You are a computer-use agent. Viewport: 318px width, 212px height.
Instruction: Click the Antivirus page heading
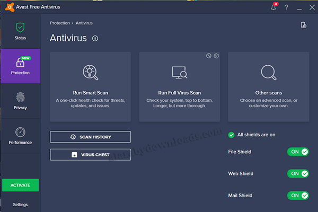[68, 38]
